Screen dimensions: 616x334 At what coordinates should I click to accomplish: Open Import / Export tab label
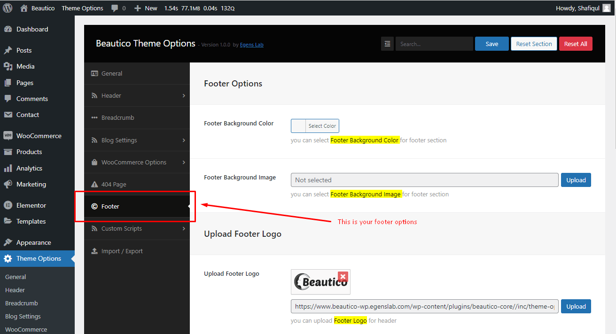[122, 251]
